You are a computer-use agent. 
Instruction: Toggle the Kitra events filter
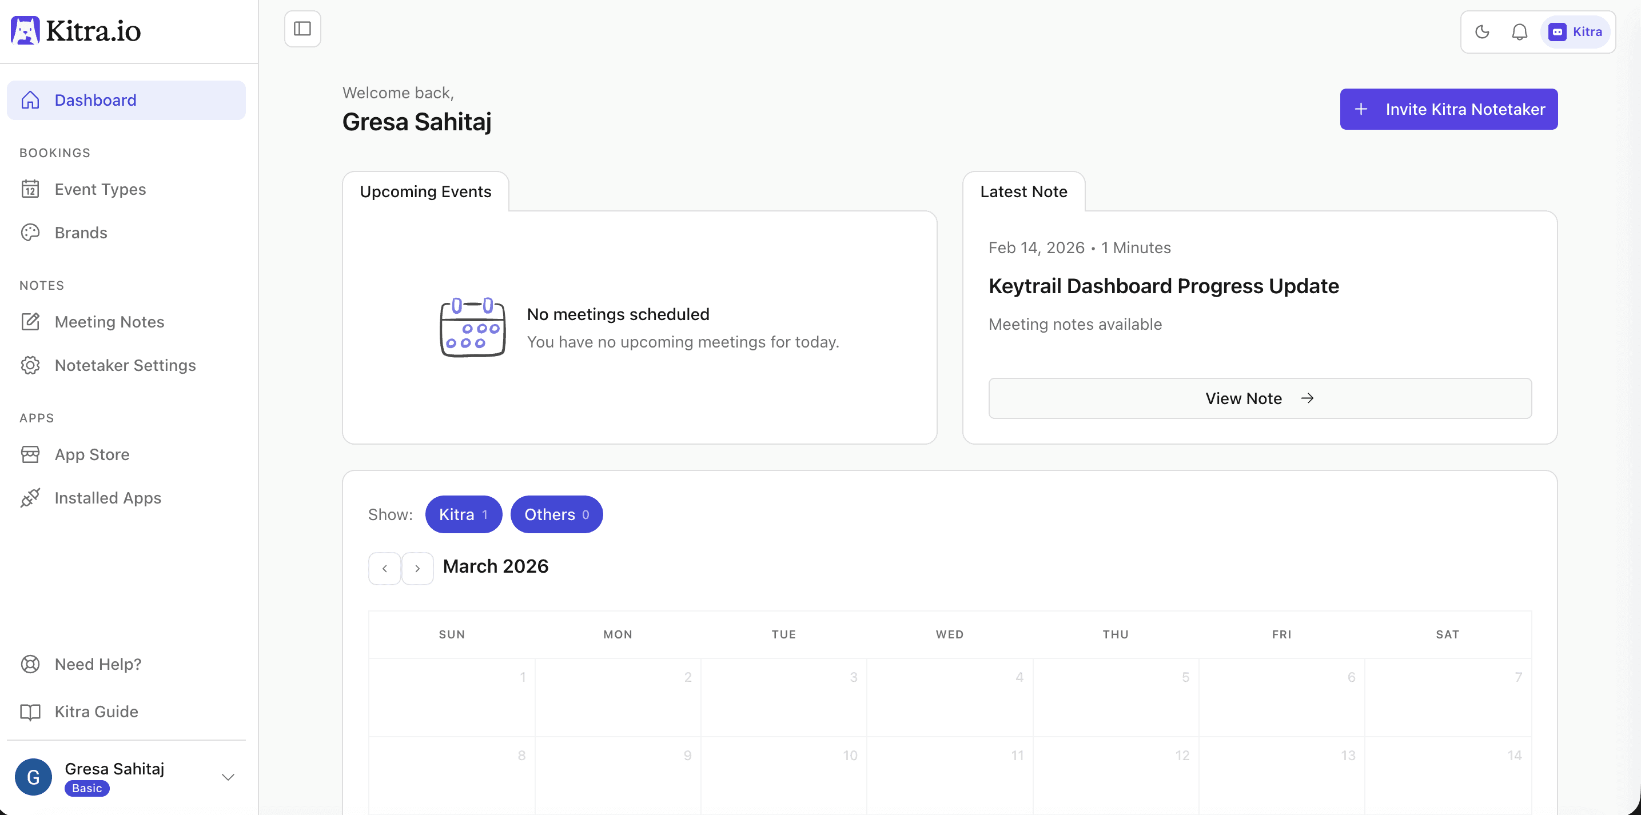[463, 514]
